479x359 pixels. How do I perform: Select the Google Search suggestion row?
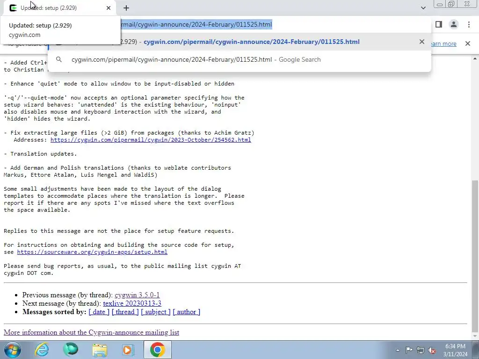pos(239,59)
